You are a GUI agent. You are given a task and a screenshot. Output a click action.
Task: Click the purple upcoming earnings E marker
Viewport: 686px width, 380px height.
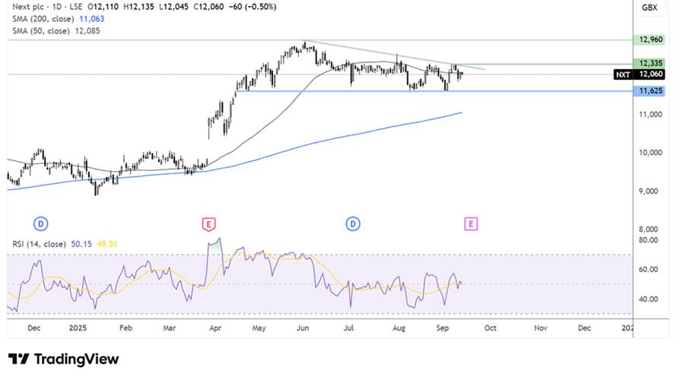(x=471, y=224)
